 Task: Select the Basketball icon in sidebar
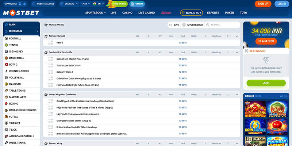6,58
